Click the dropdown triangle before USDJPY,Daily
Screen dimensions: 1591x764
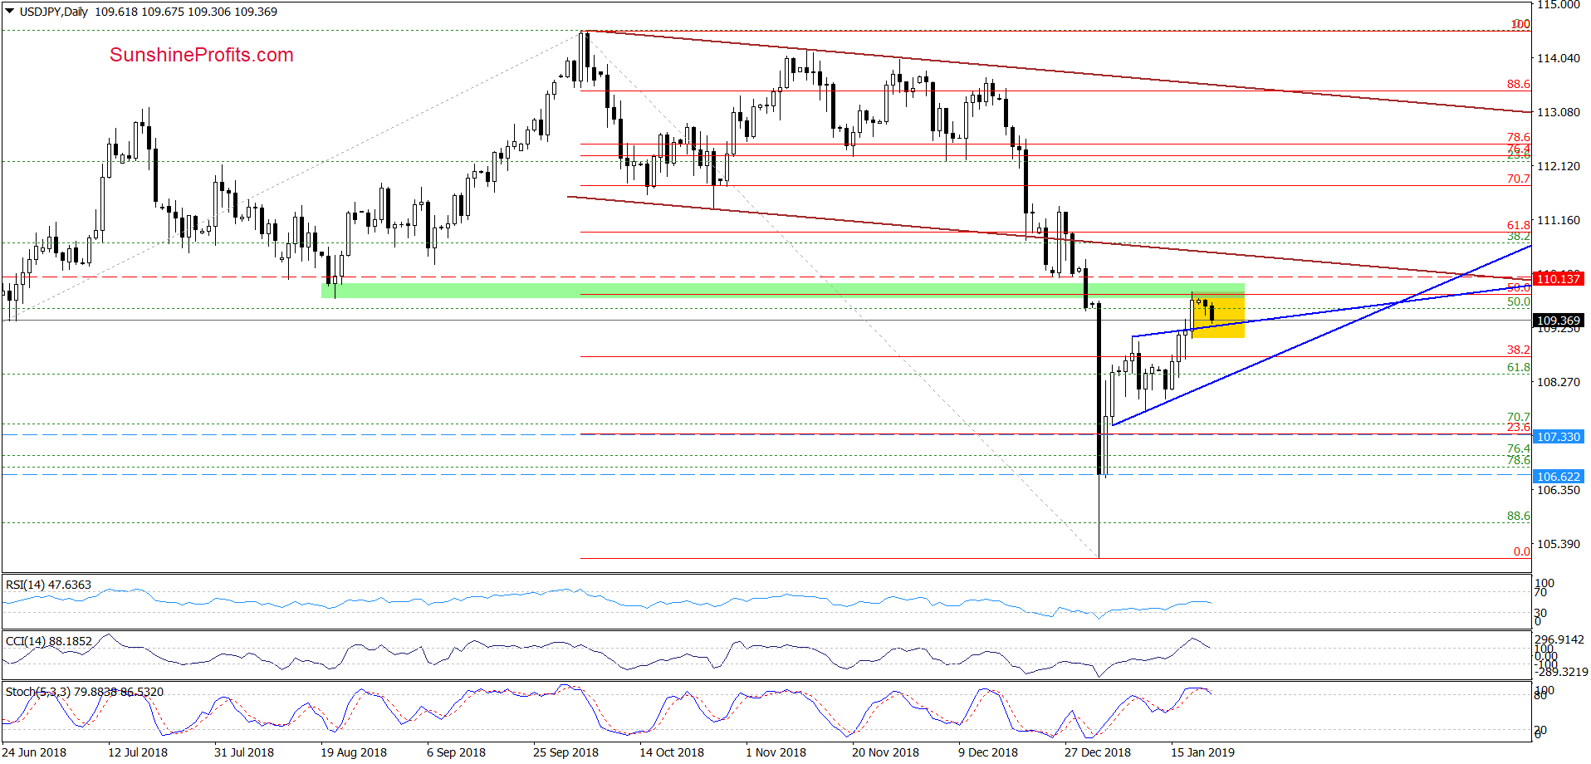10,12
